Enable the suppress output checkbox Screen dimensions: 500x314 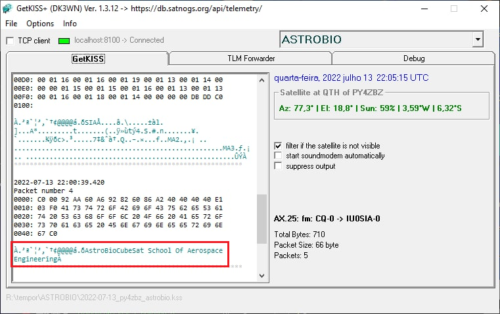click(x=278, y=166)
